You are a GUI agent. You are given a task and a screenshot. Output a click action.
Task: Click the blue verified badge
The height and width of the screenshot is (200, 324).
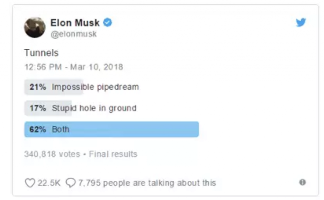(108, 23)
